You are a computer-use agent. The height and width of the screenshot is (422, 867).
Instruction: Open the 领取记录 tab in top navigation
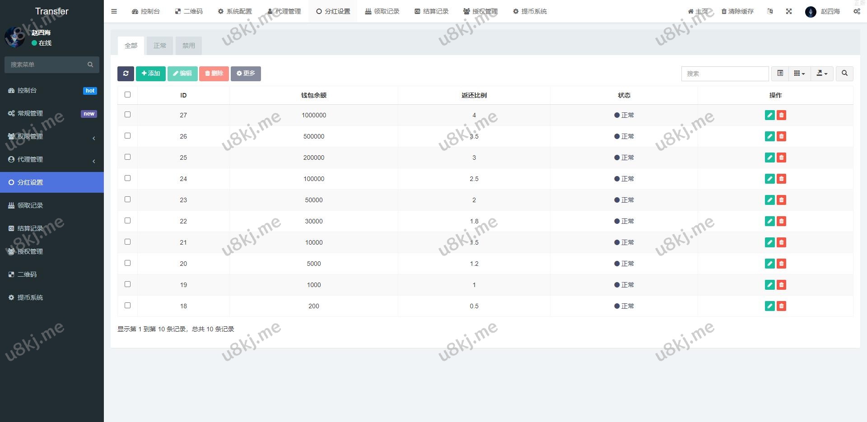point(382,11)
